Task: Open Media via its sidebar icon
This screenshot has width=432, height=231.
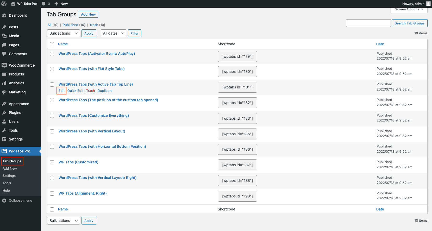Action: [x=4, y=36]
